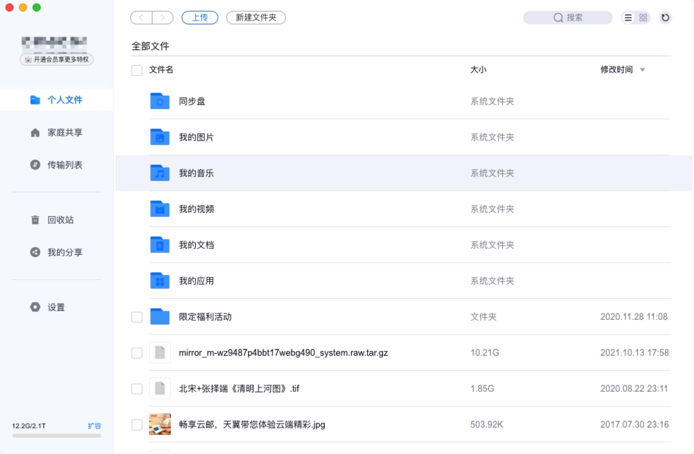Check the box for 清明上河图 tif
The image size is (694, 454).
pos(137,389)
